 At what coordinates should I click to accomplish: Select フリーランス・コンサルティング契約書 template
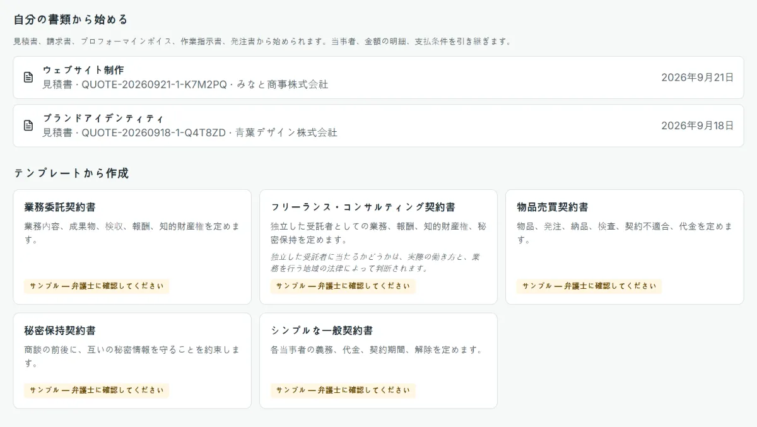[378, 247]
